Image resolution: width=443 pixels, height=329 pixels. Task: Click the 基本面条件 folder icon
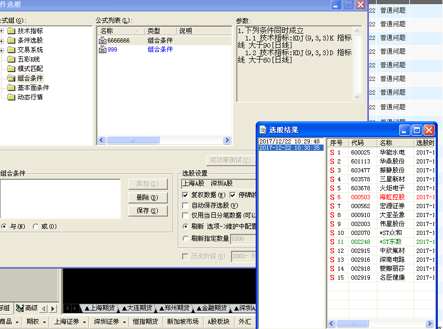tap(11, 88)
